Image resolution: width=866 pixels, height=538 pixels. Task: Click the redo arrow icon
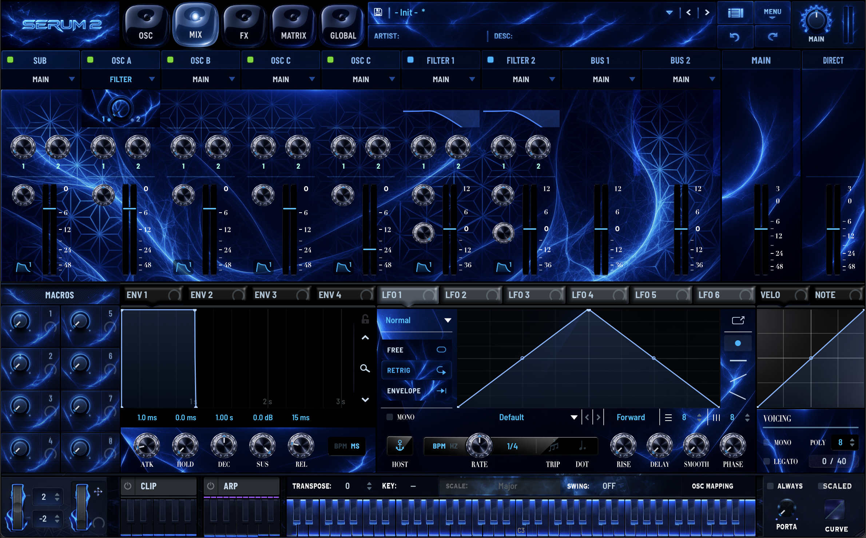click(772, 37)
